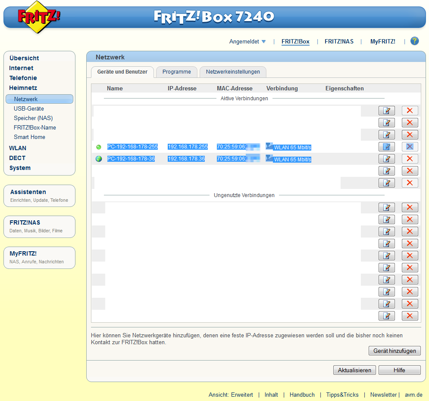The image size is (429, 401).
Task: Open System in the sidebar
Action: tap(20, 168)
